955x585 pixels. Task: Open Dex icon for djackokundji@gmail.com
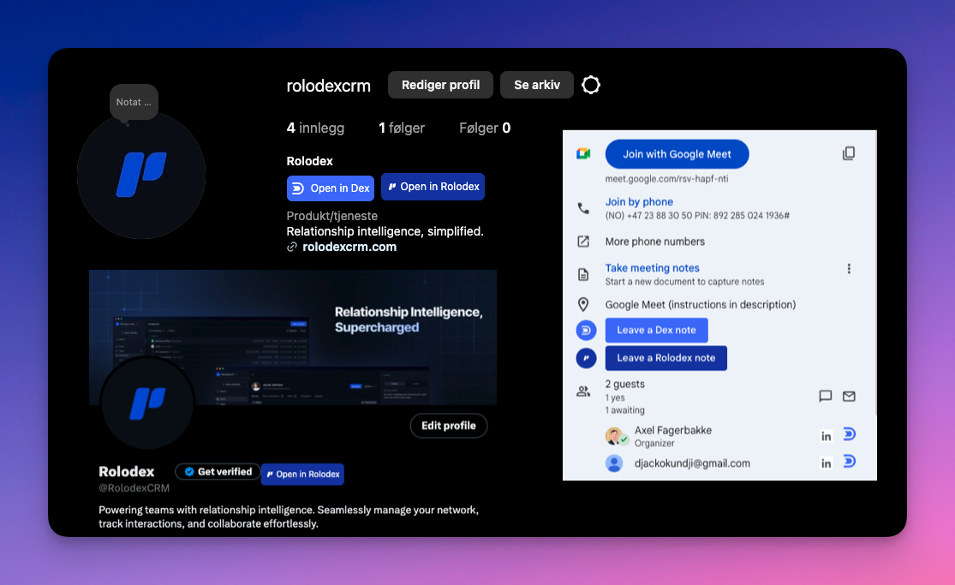click(849, 462)
